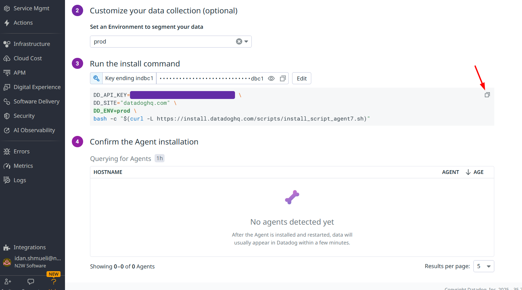Navigate to Integrations
Image resolution: width=522 pixels, height=290 pixels.
click(x=29, y=247)
